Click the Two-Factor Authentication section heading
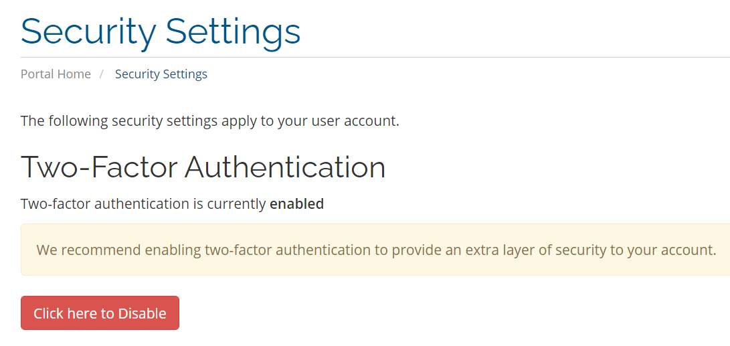This screenshot has width=730, height=346. tap(203, 167)
